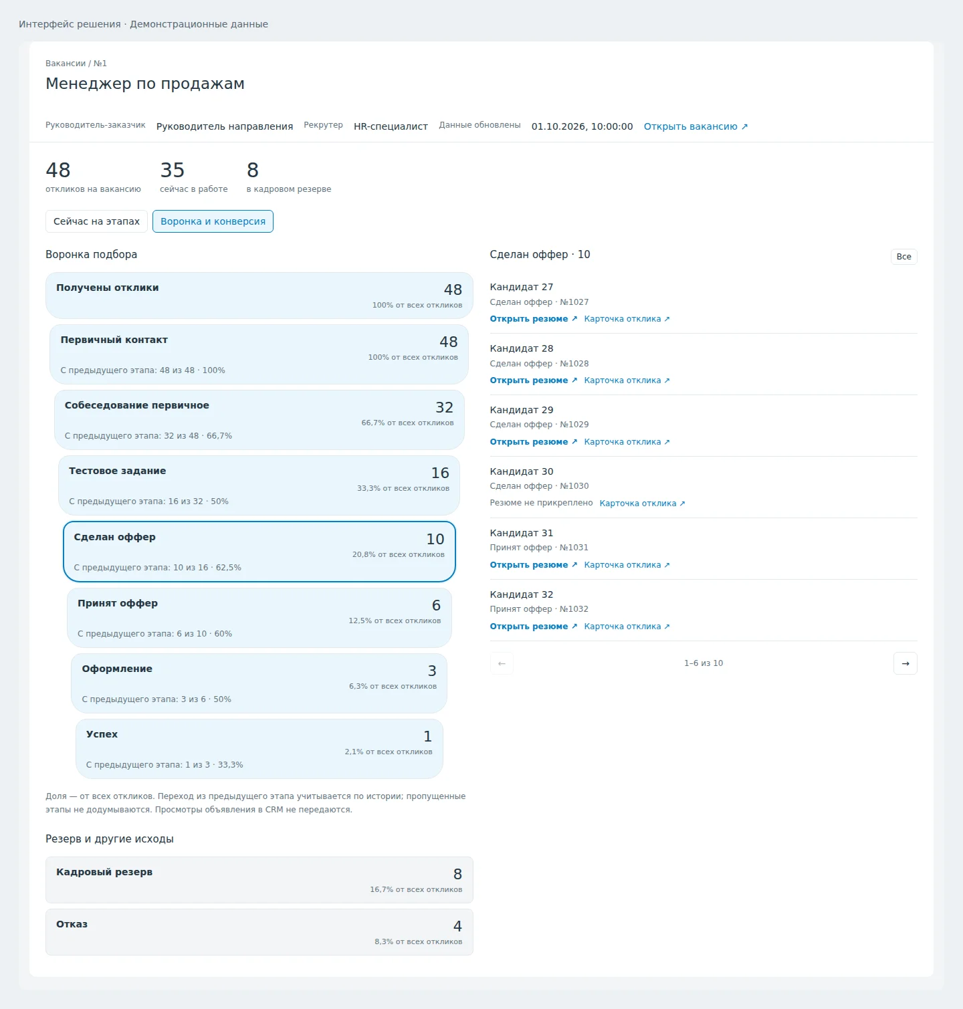Select 'Первичный контакт' funnel stage
Image resolution: width=963 pixels, height=1009 pixels.
click(259, 354)
